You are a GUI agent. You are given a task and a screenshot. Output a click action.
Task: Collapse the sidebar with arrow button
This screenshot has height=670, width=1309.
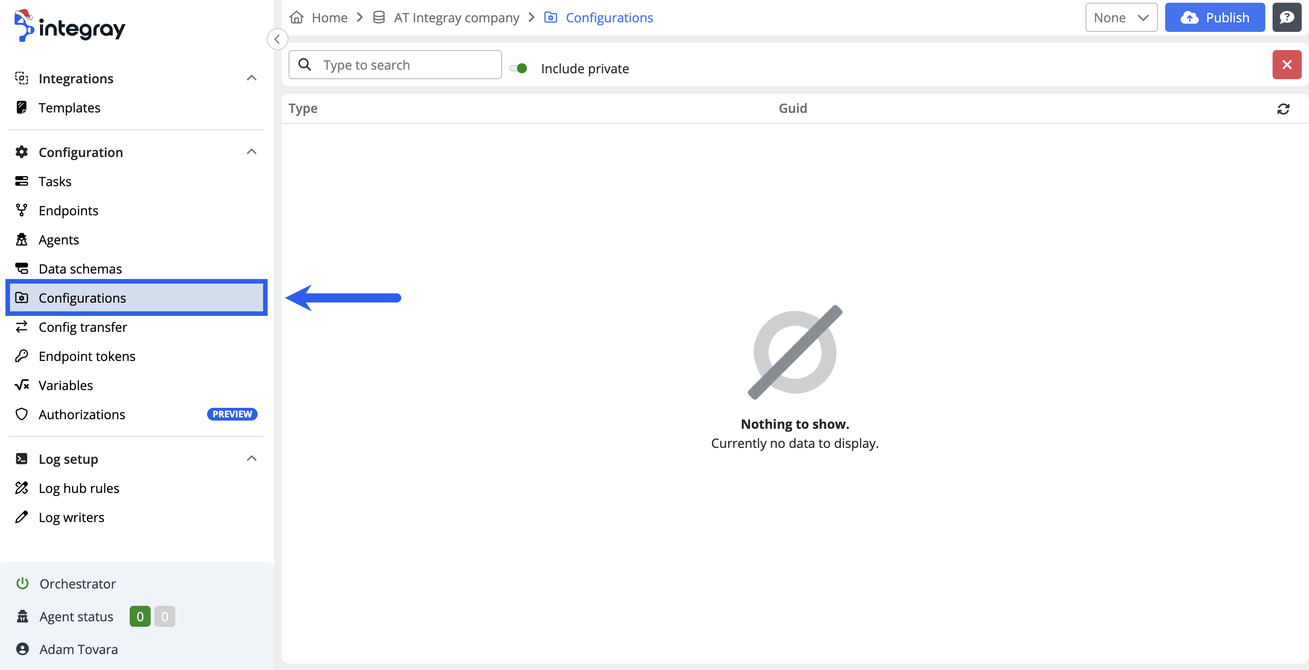click(x=277, y=39)
